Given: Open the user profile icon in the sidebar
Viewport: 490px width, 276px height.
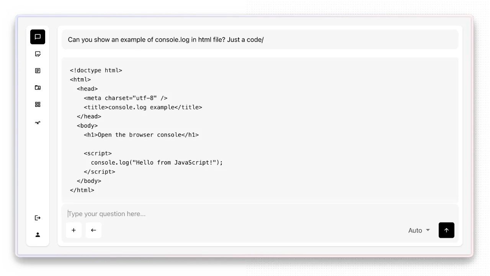Looking at the screenshot, I should click(38, 235).
